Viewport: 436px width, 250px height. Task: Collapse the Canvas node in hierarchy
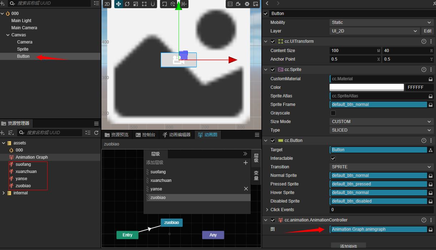8,35
